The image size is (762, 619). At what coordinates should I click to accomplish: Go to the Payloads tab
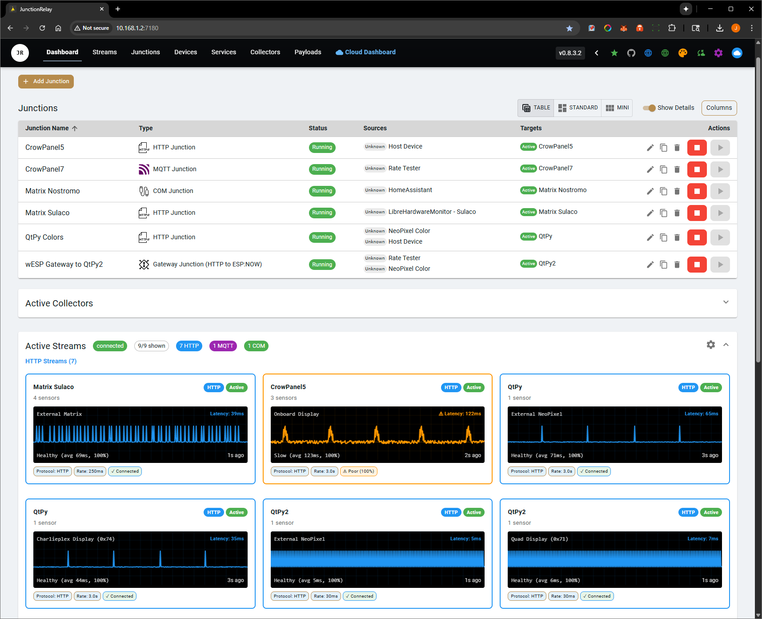click(x=308, y=52)
